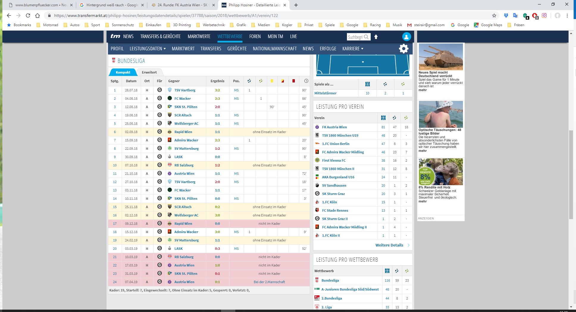The image size is (576, 312).
Task: Open Weitere Details link
Action: (x=389, y=245)
